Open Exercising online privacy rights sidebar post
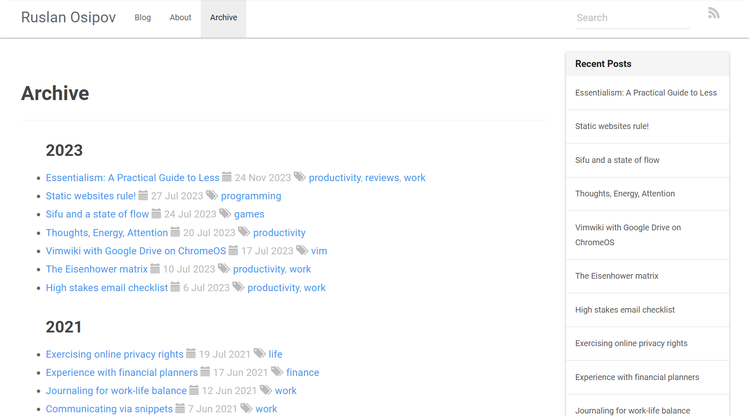Image resolution: width=749 pixels, height=416 pixels. [x=631, y=343]
